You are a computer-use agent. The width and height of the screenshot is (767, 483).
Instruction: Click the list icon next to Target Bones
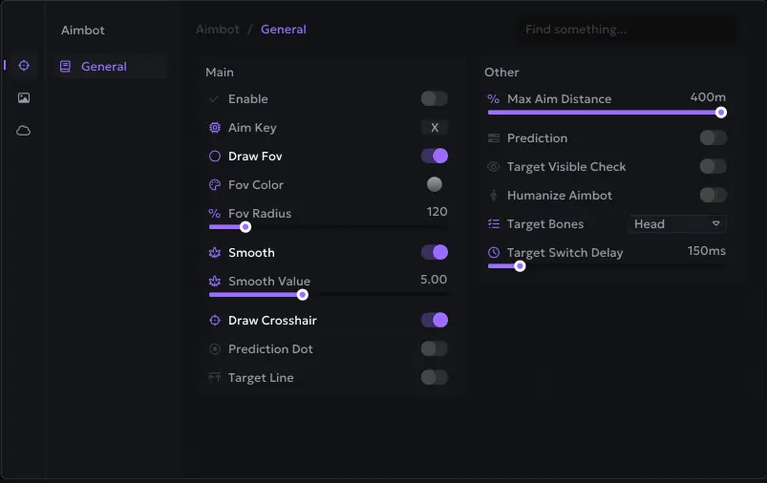pos(494,224)
